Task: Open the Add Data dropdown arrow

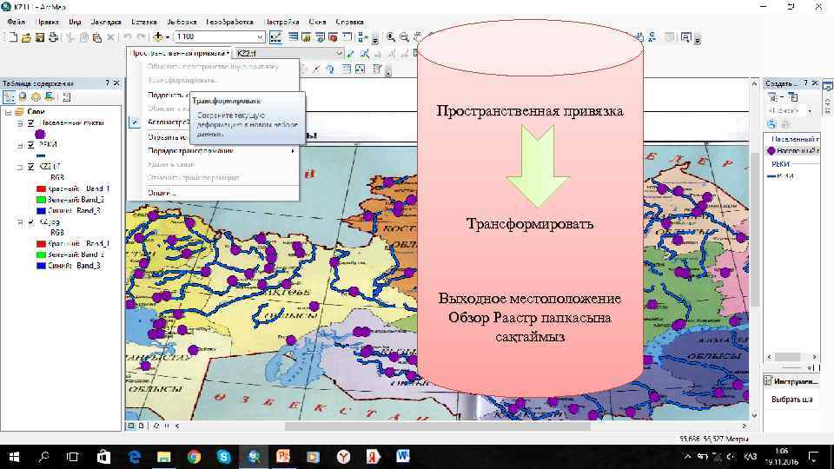Action: pyautogui.click(x=167, y=37)
